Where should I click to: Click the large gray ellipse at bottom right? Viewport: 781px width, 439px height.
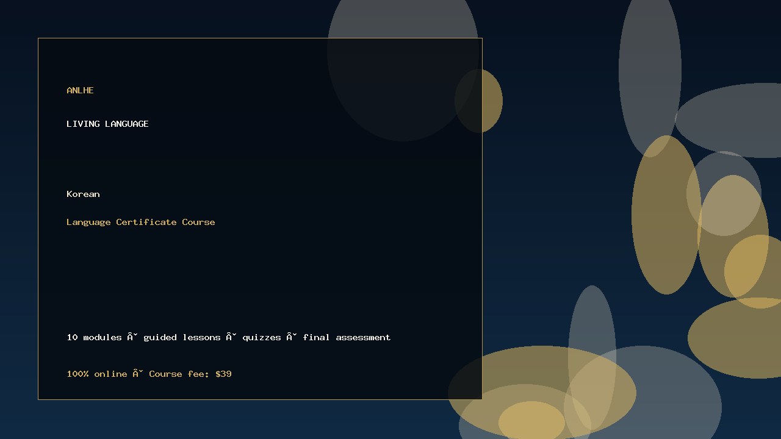pyautogui.click(x=642, y=393)
